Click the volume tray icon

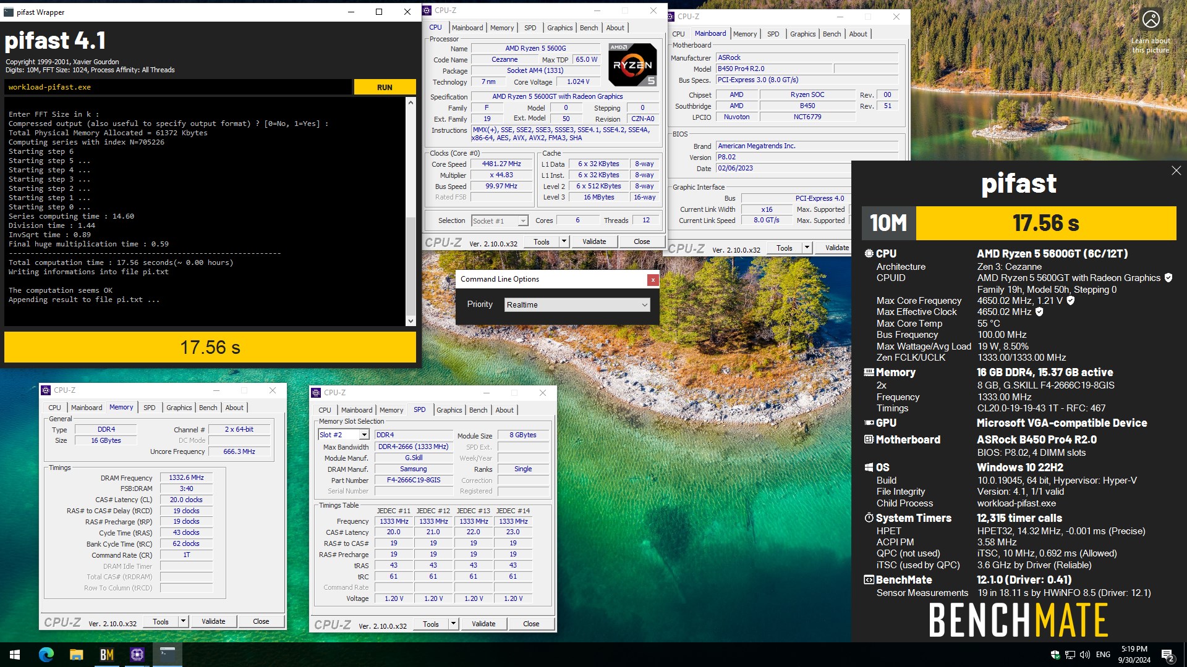tap(1085, 655)
